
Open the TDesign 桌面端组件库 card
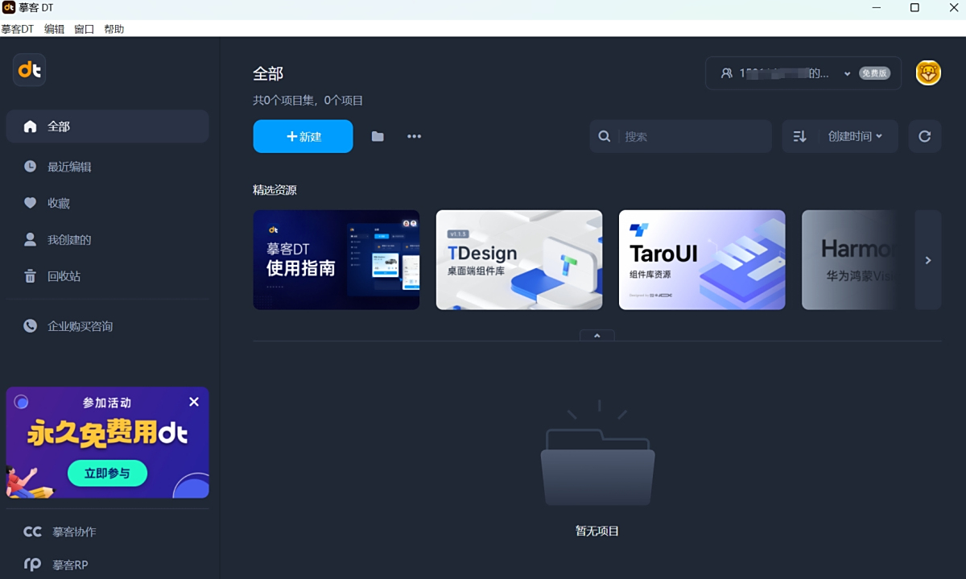coord(519,260)
